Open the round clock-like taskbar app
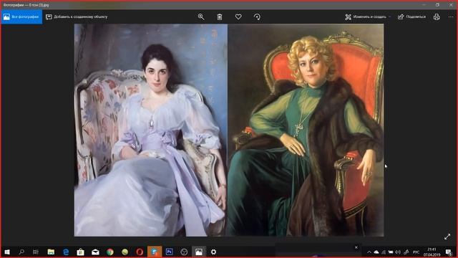 pos(184,252)
